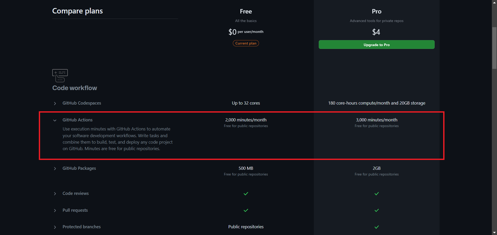Image resolution: width=497 pixels, height=235 pixels.
Task: Expand the Protected branches chevron
Action: [x=55, y=227]
